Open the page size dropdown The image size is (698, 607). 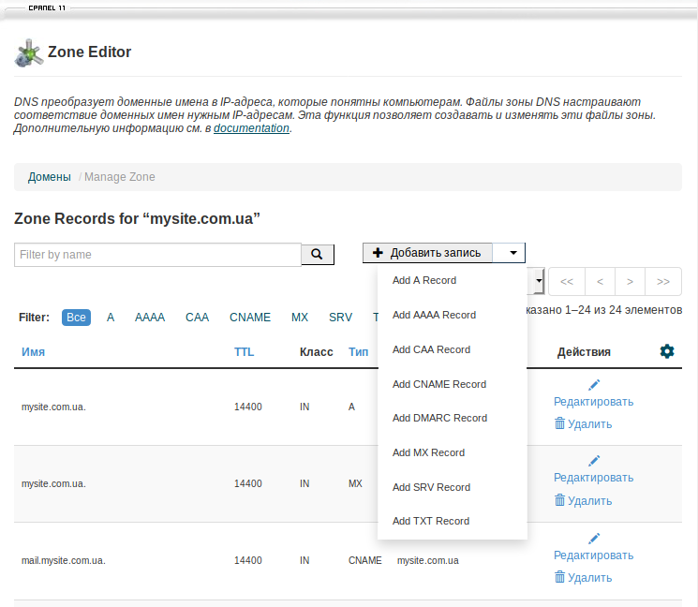pos(539,280)
